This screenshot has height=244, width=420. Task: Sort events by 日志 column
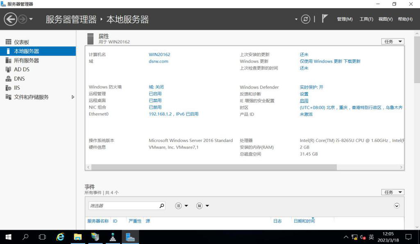[x=277, y=221]
